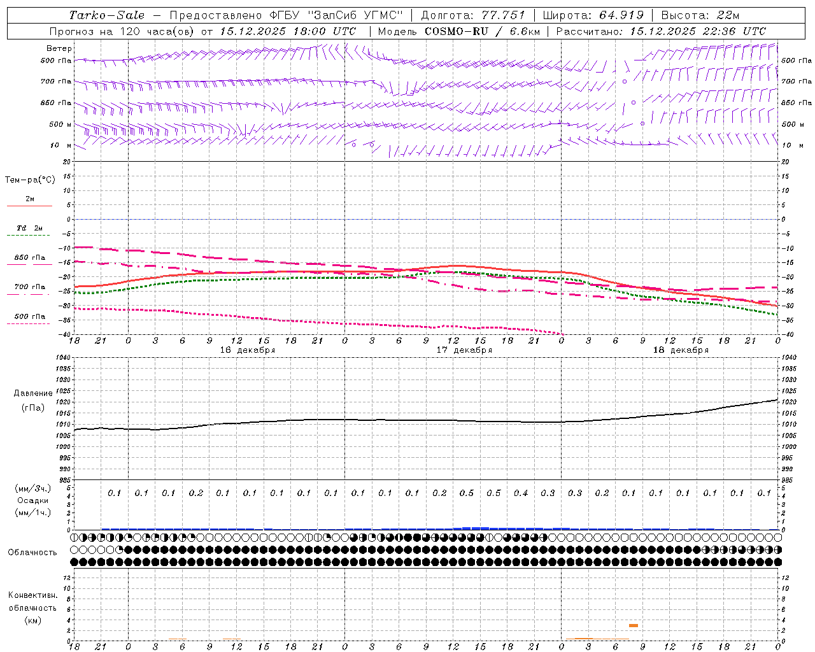The image size is (815, 652).
Task: Click the Рассчитано: 15.12.2025 22:36 UTC timestamp
Action: [661, 31]
